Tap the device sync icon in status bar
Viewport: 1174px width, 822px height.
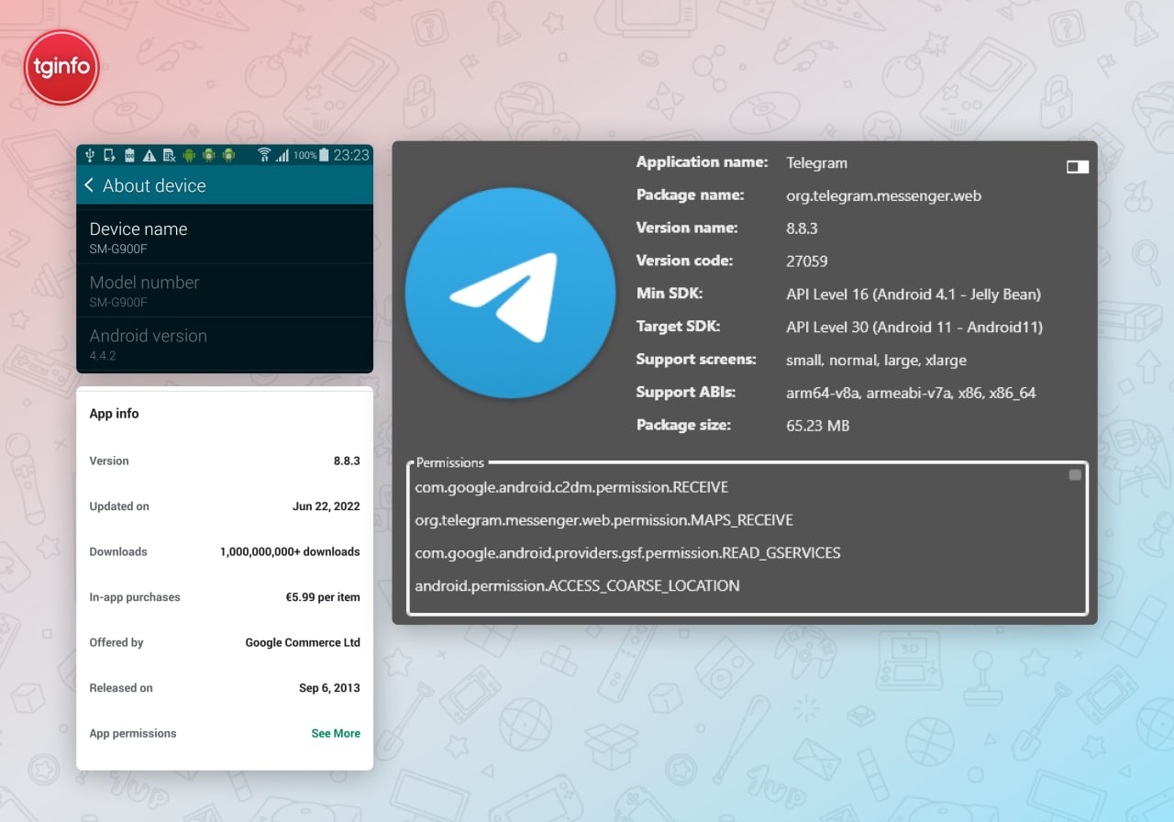coord(109,155)
